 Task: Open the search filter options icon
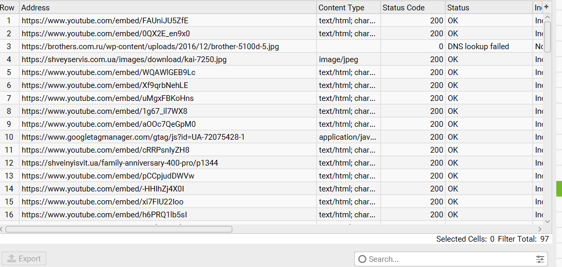[540, 259]
